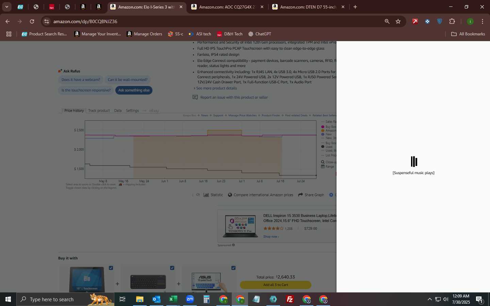Open the All Bookmarks folder

pyautogui.click(x=468, y=34)
